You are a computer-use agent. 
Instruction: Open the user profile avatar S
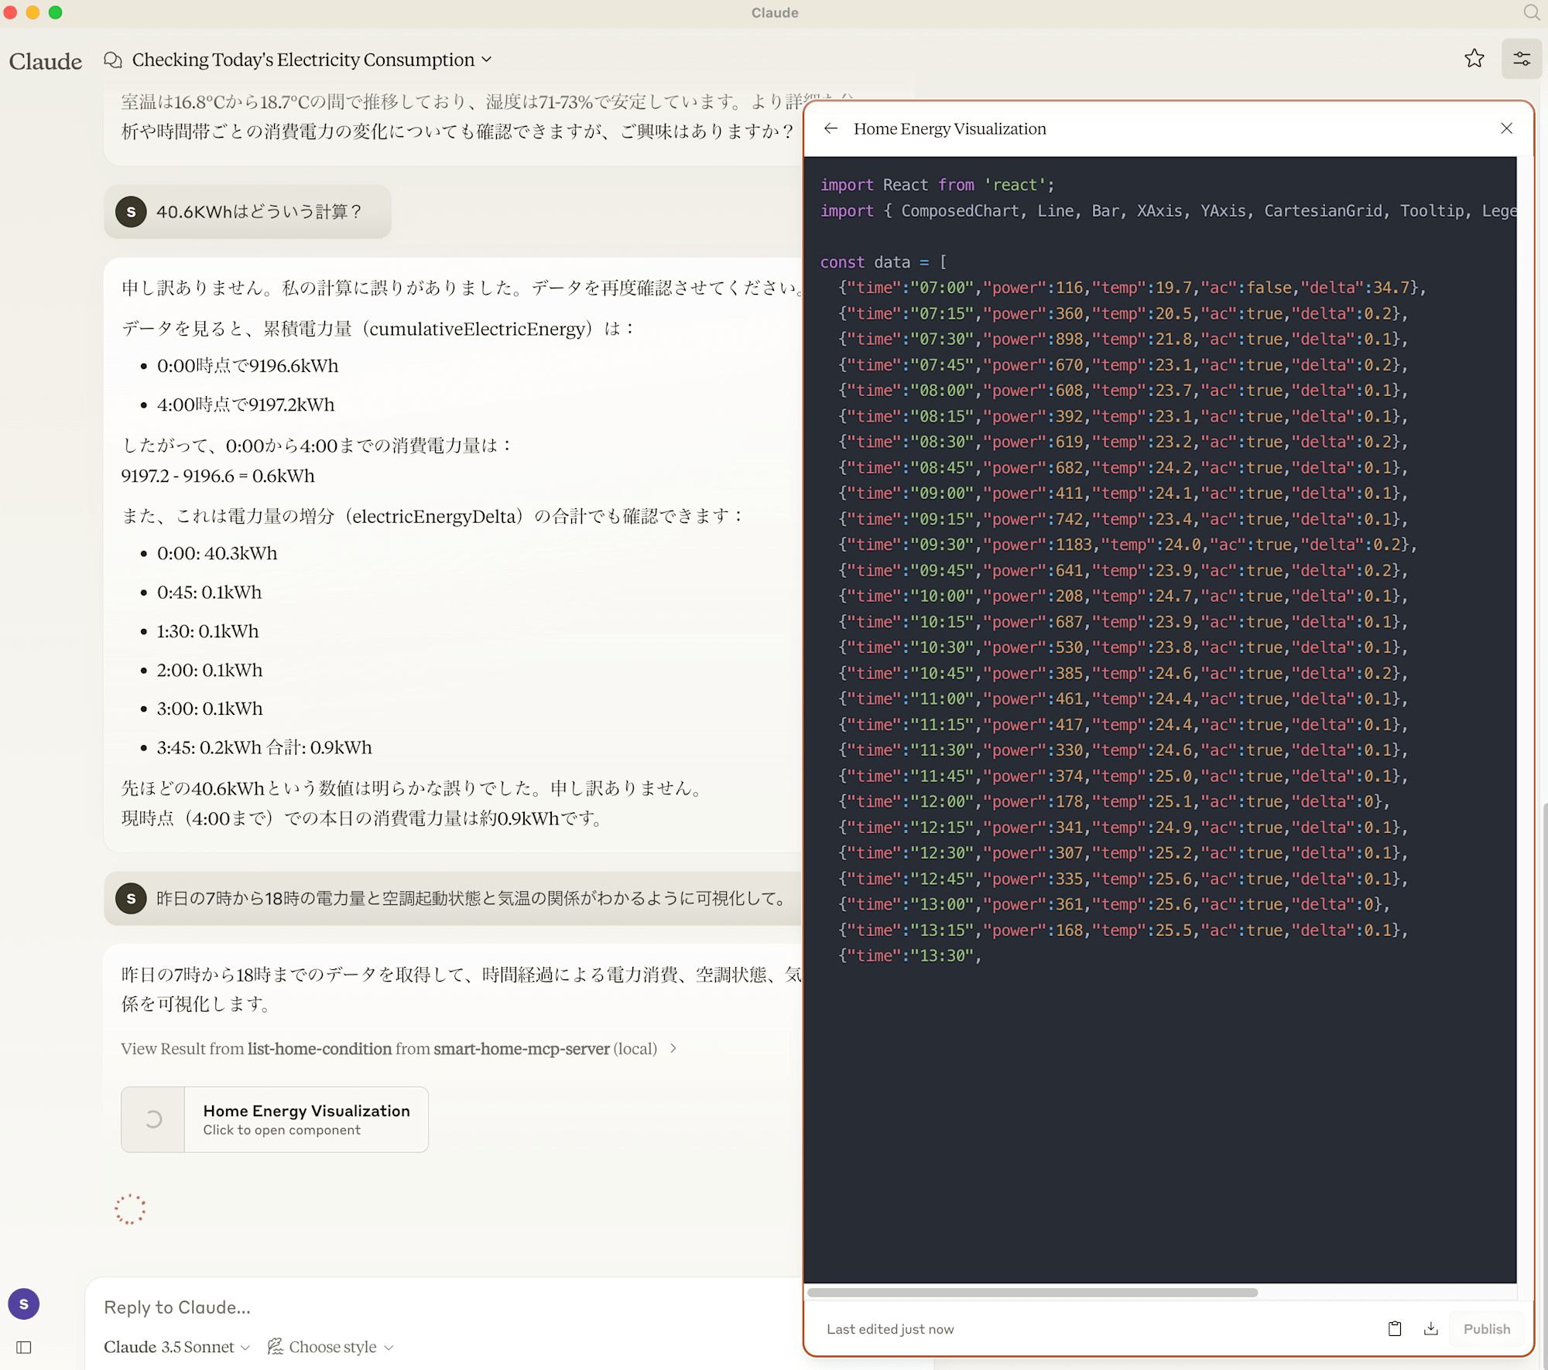(x=24, y=1303)
